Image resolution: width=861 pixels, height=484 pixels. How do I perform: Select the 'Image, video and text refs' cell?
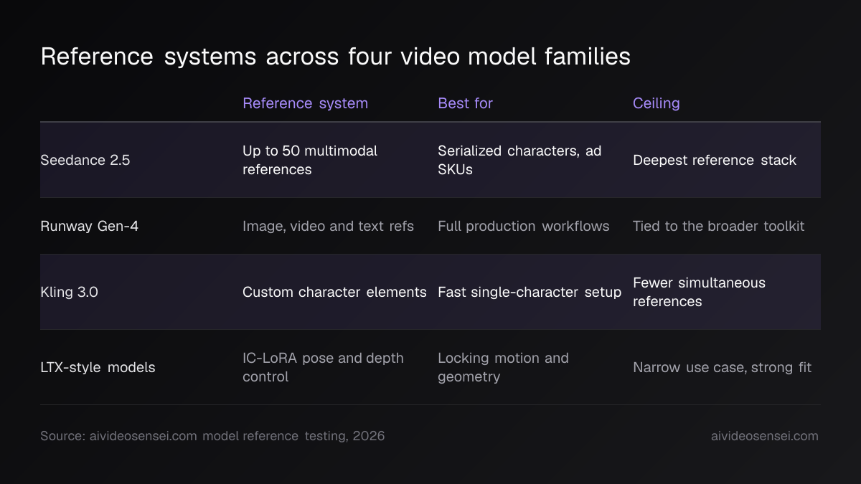328,226
